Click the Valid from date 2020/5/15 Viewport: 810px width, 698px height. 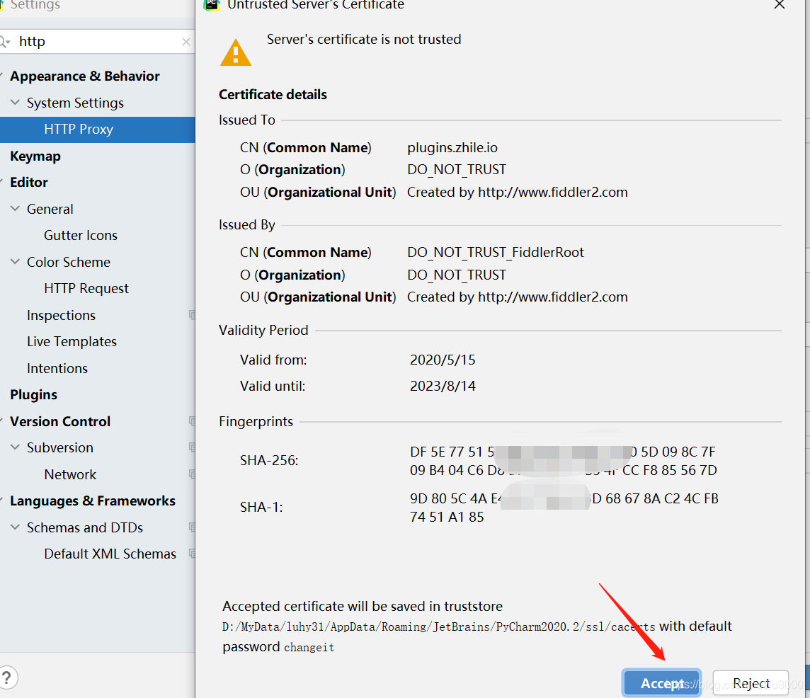[443, 360]
